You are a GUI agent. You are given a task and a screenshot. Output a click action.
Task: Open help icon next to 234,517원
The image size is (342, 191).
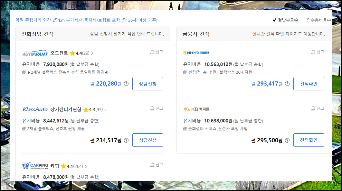tap(126, 140)
